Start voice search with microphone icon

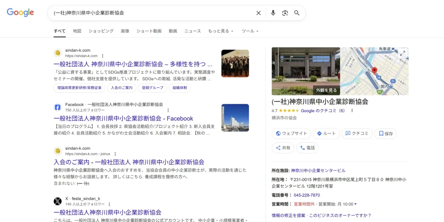pyautogui.click(x=273, y=13)
